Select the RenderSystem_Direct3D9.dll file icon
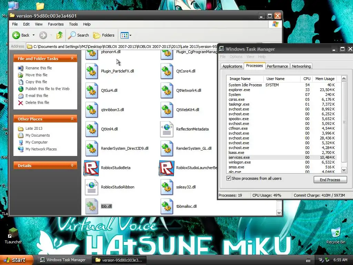This screenshot has height=265, width=353. click(x=92, y=148)
